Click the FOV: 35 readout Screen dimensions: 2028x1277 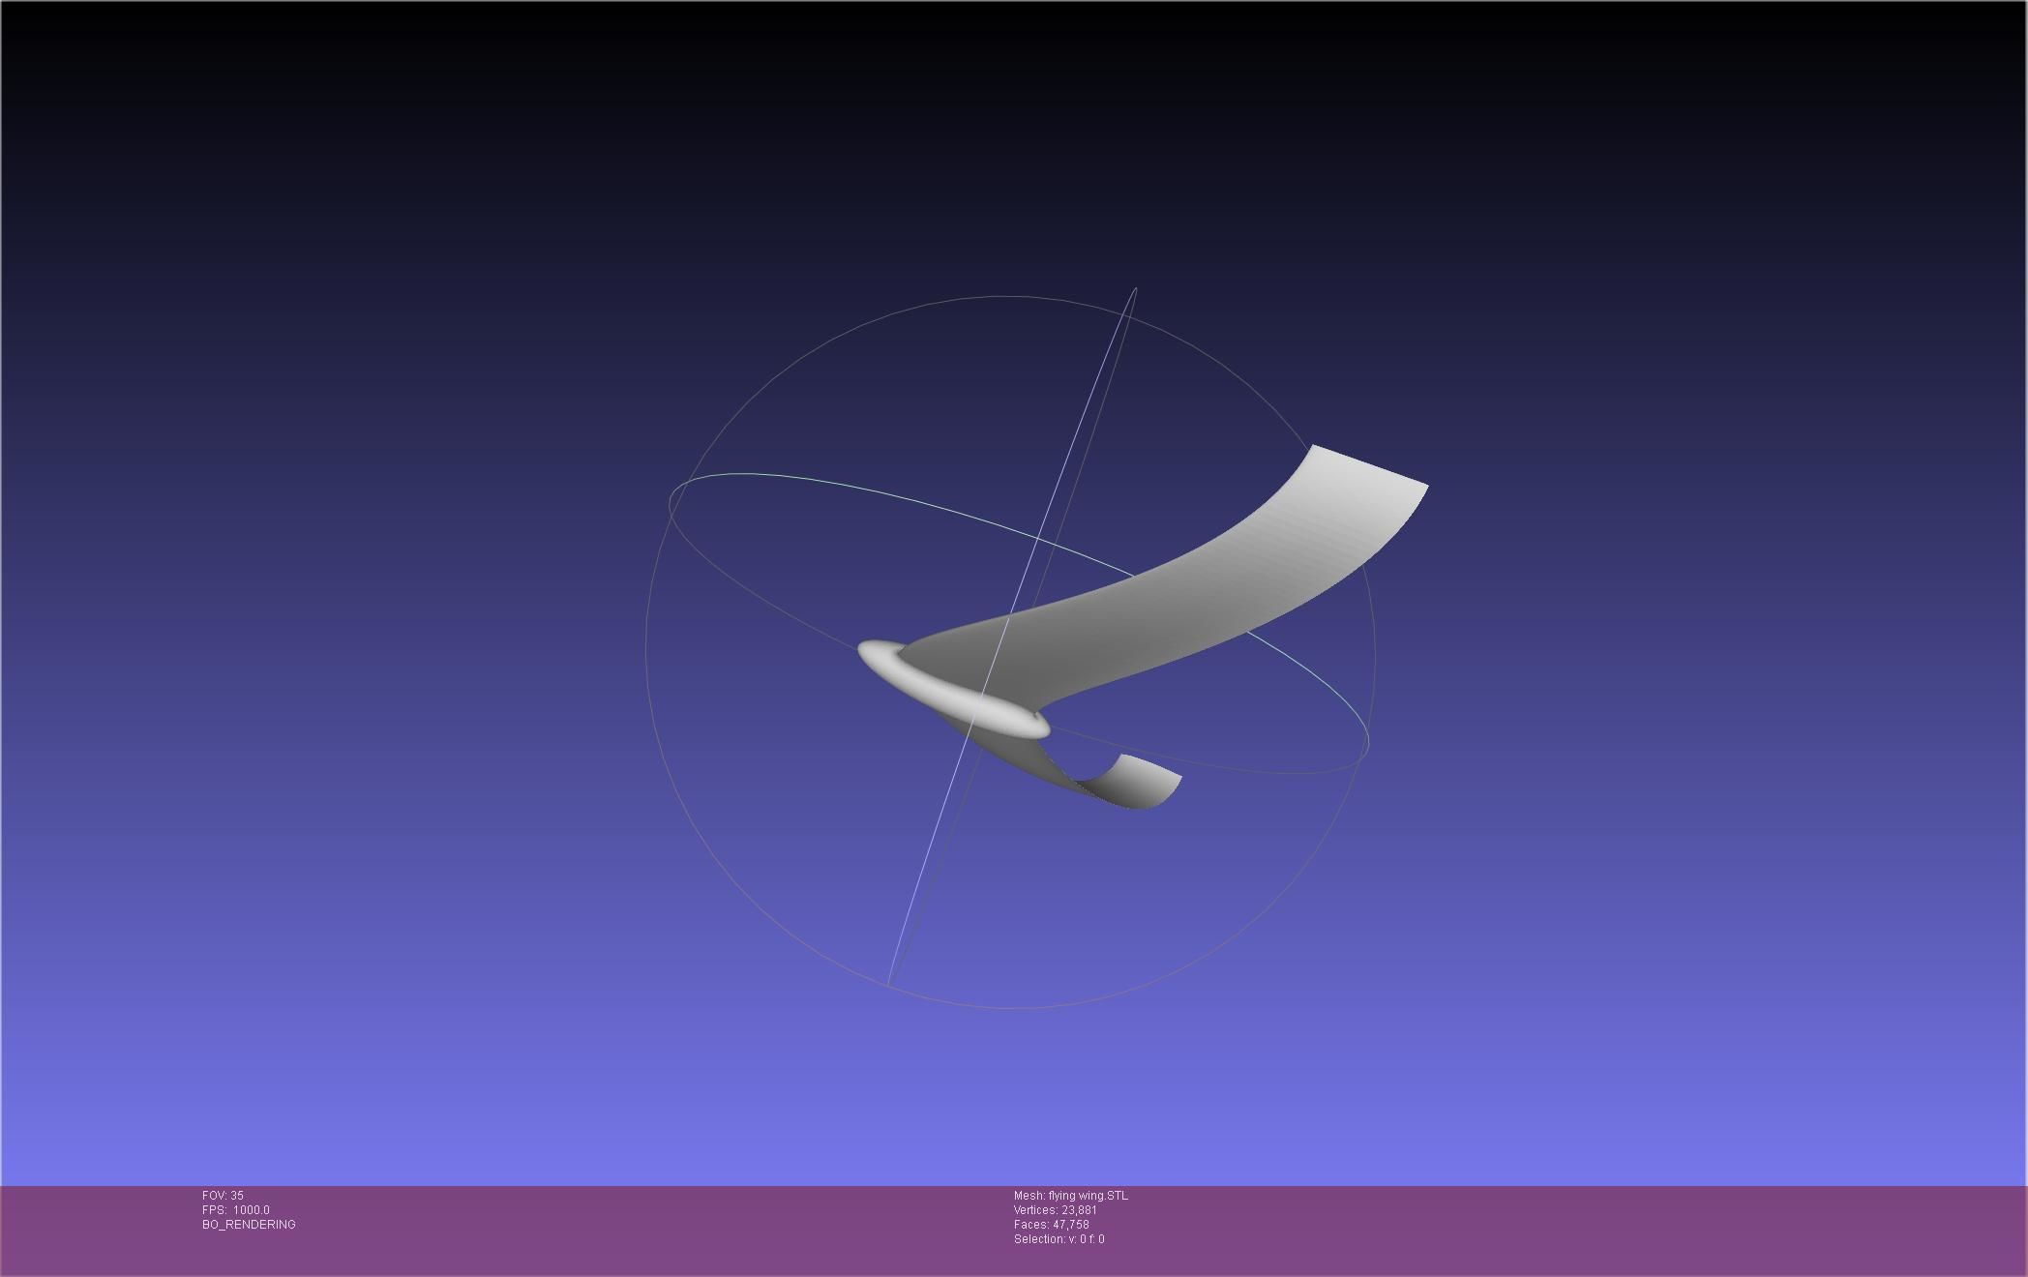click(x=223, y=1196)
